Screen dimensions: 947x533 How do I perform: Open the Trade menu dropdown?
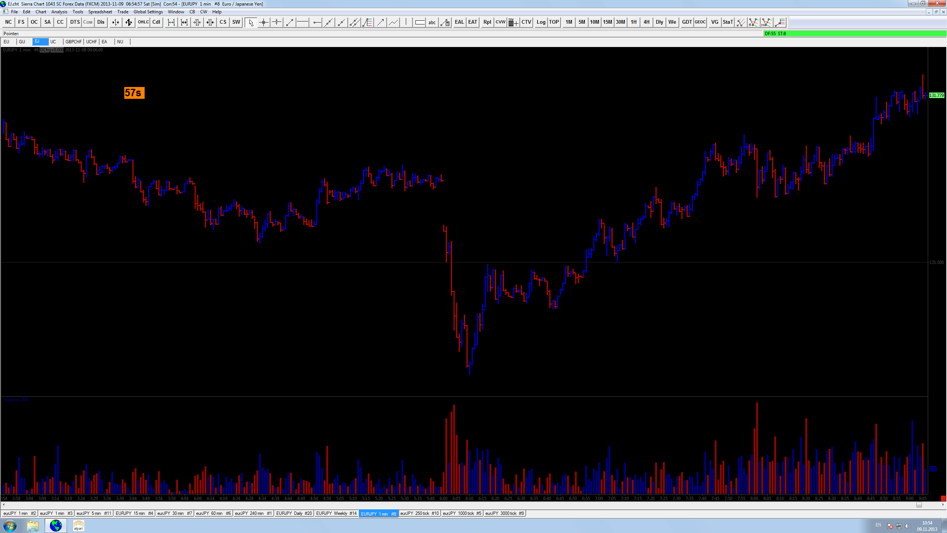[x=123, y=12]
